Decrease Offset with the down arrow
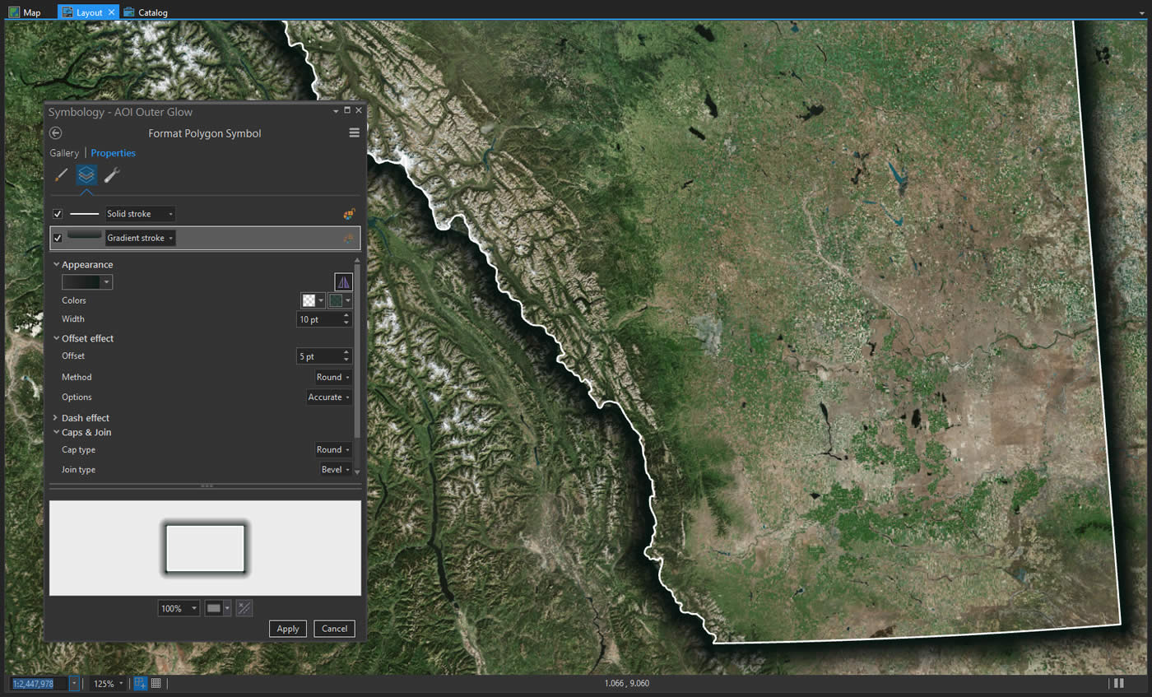Viewport: 1152px width, 697px height. 346,360
